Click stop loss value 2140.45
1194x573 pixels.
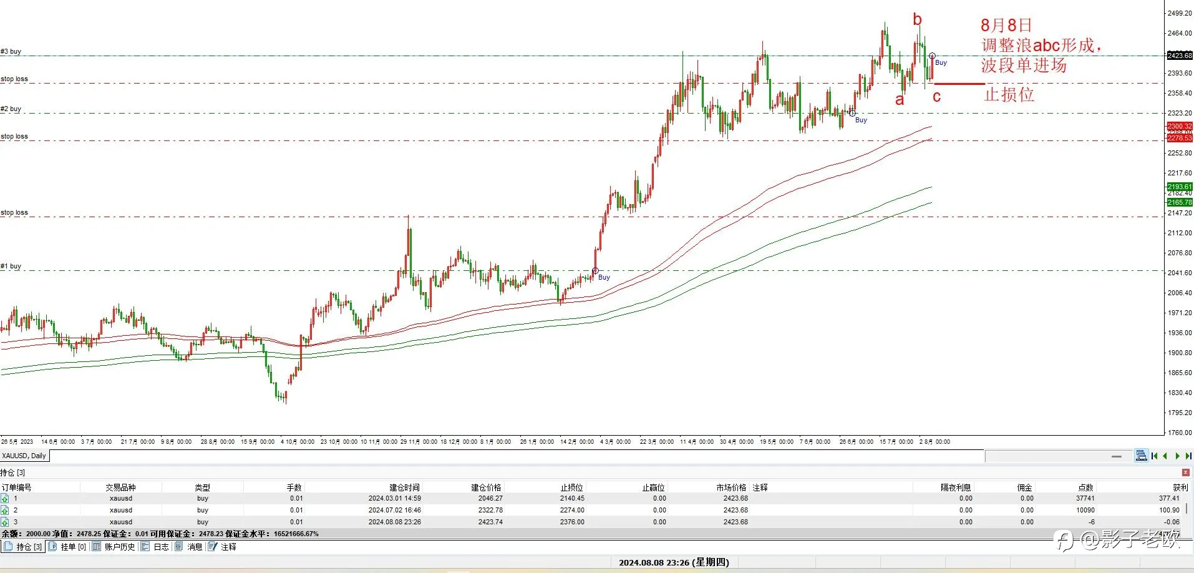(x=572, y=498)
